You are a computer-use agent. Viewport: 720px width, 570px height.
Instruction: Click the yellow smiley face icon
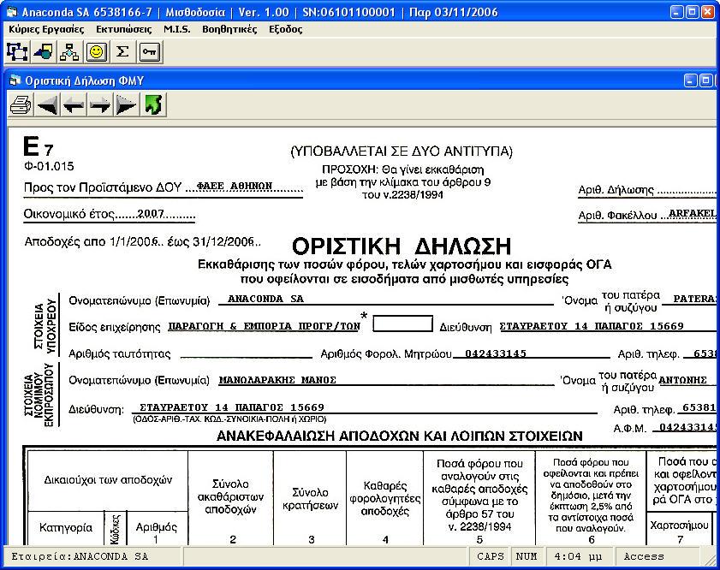coord(97,51)
